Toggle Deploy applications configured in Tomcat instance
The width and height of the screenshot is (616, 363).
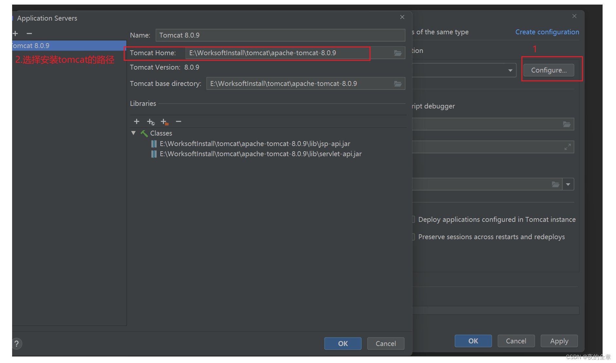tap(413, 219)
